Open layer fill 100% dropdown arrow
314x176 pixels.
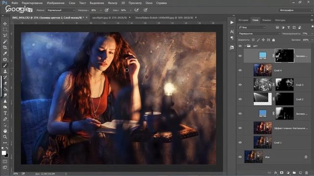[312, 40]
